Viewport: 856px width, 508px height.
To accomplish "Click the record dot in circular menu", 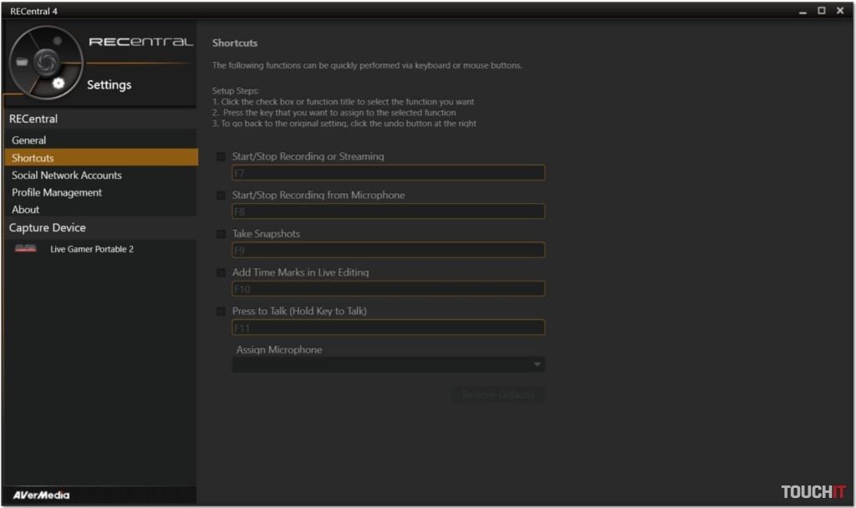I will [57, 40].
